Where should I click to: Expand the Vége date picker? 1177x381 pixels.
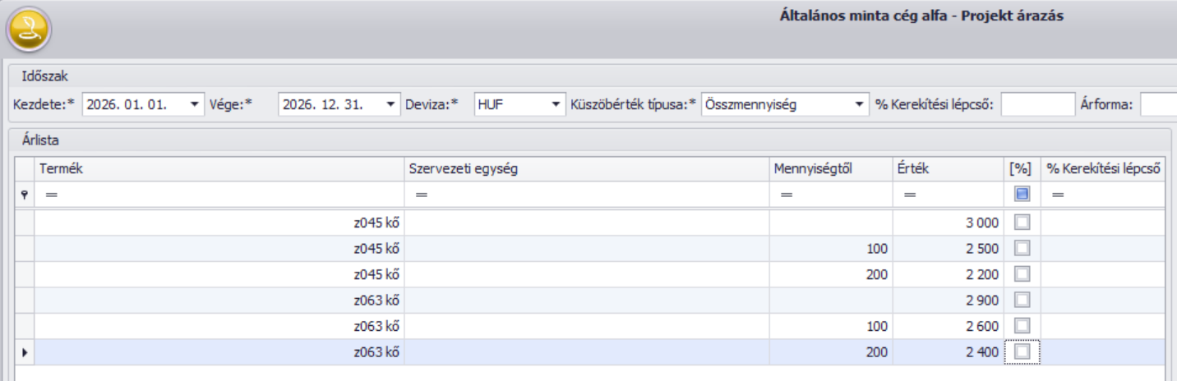(x=391, y=105)
